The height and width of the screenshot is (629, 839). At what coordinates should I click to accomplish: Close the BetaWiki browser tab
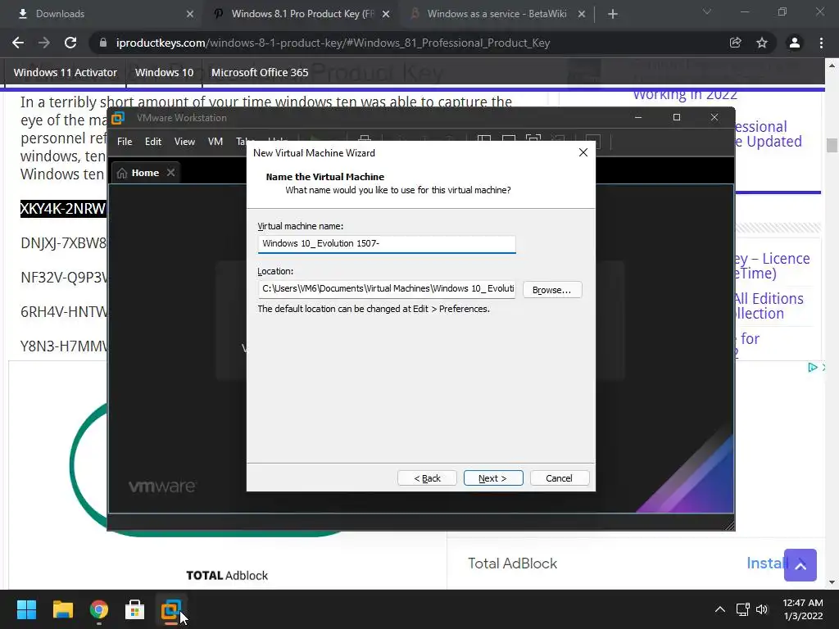click(582, 14)
